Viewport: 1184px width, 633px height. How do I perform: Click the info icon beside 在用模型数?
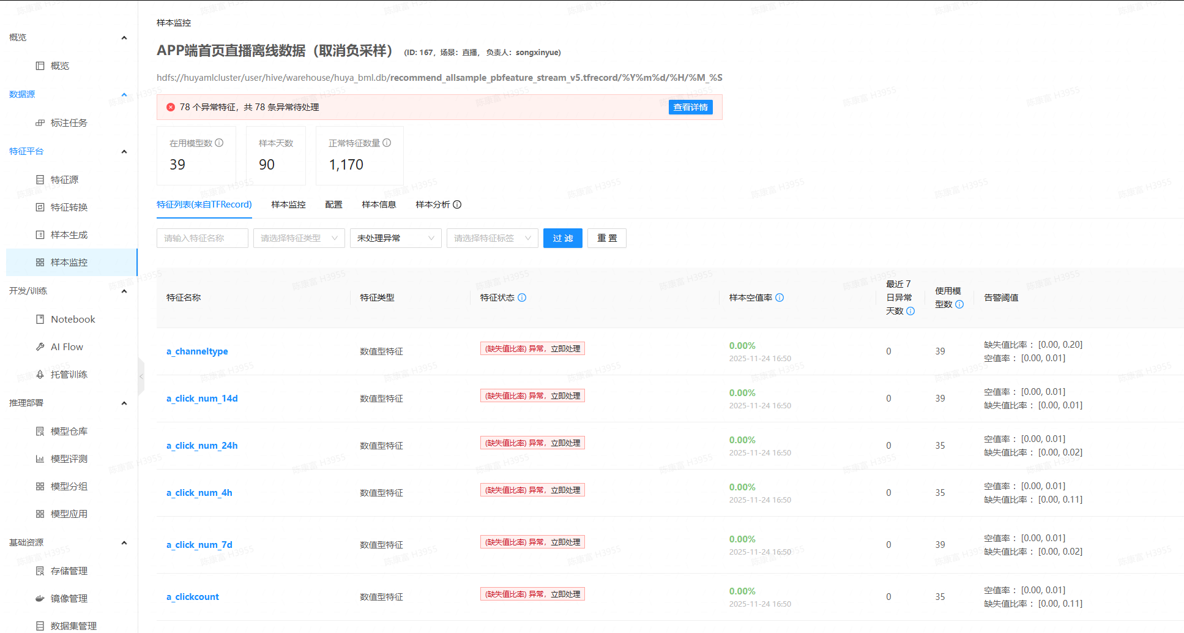click(219, 143)
